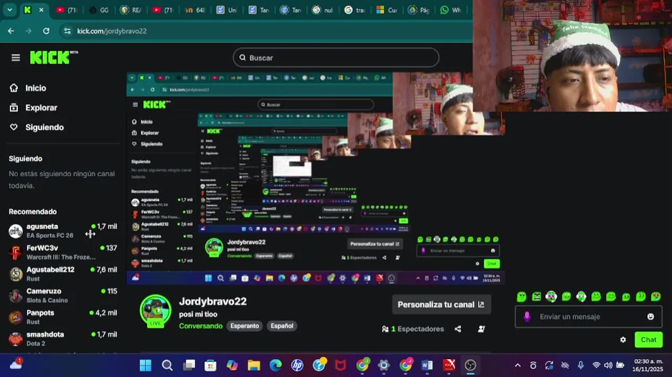Image resolution: width=672 pixels, height=377 pixels.
Task: Open the emoji picker in chat box
Action: point(651,316)
